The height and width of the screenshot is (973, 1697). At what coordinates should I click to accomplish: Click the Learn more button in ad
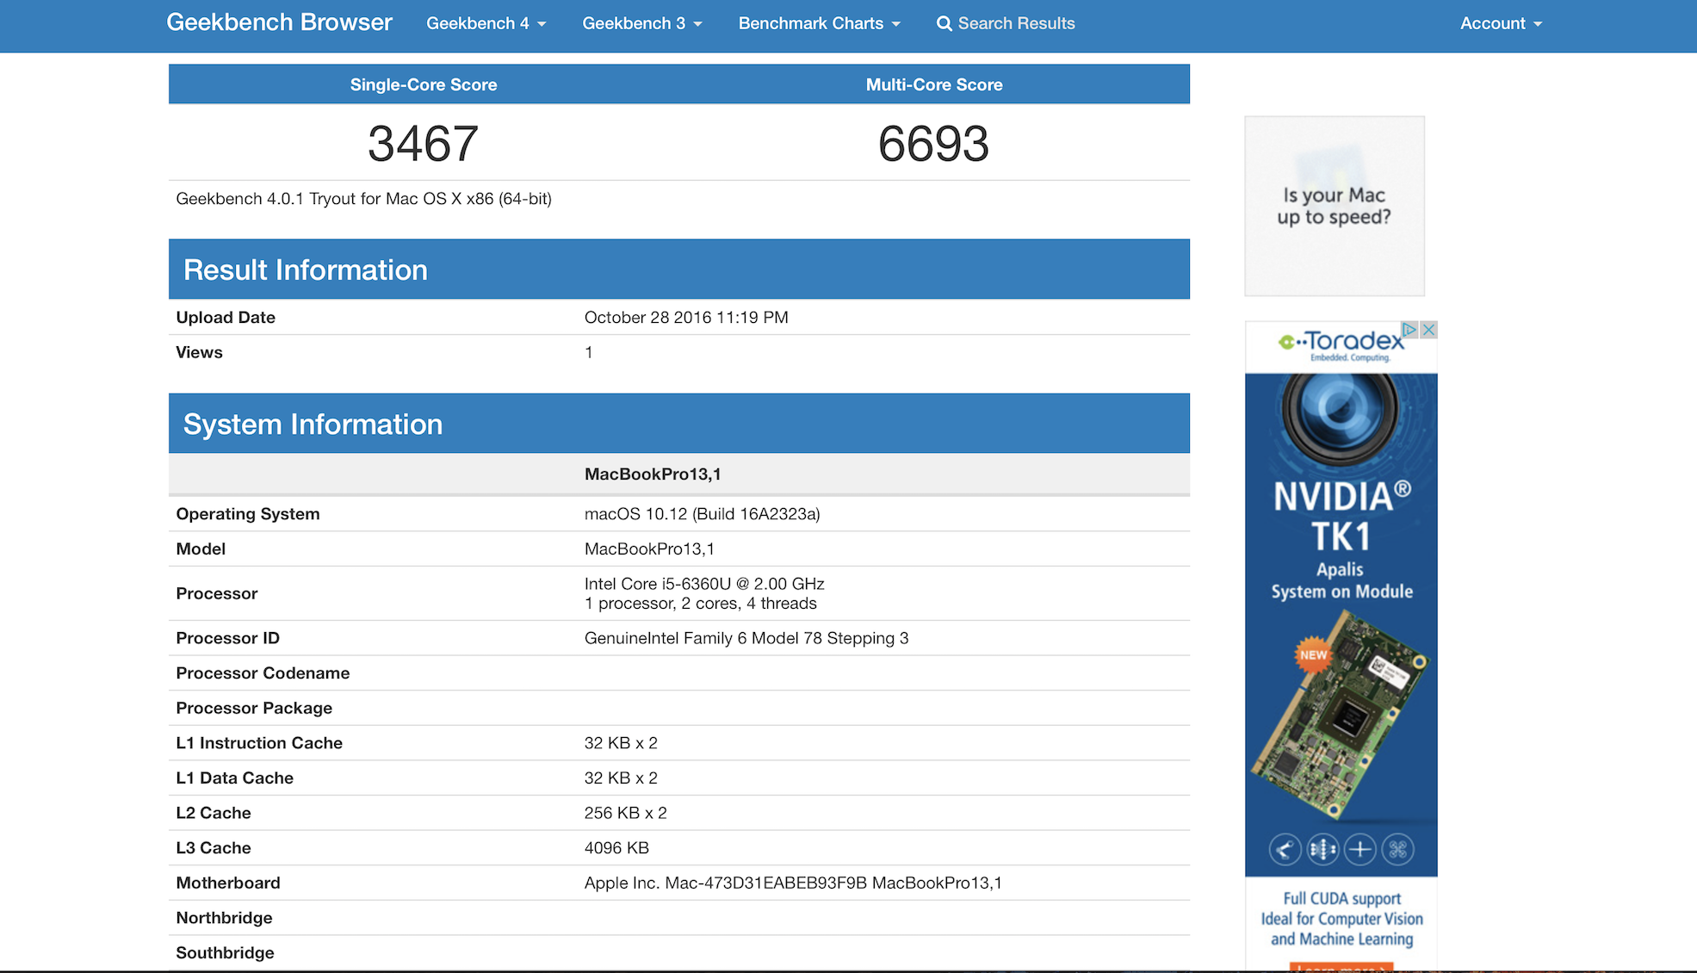pyautogui.click(x=1341, y=968)
